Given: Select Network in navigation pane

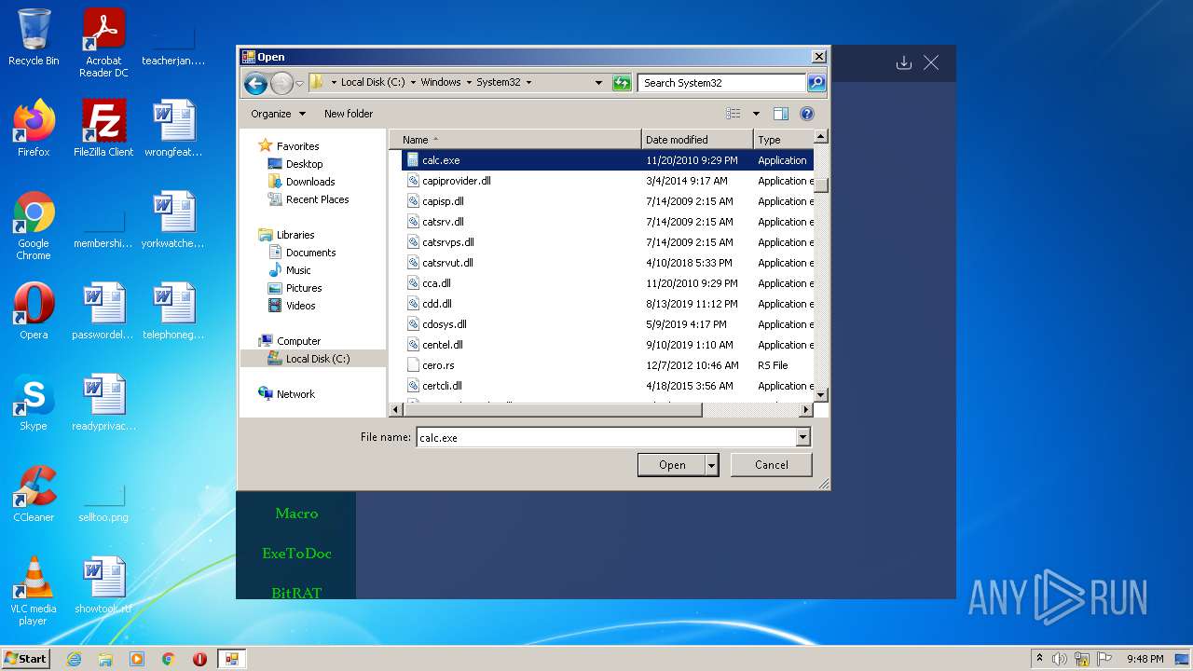Looking at the screenshot, I should point(295,394).
